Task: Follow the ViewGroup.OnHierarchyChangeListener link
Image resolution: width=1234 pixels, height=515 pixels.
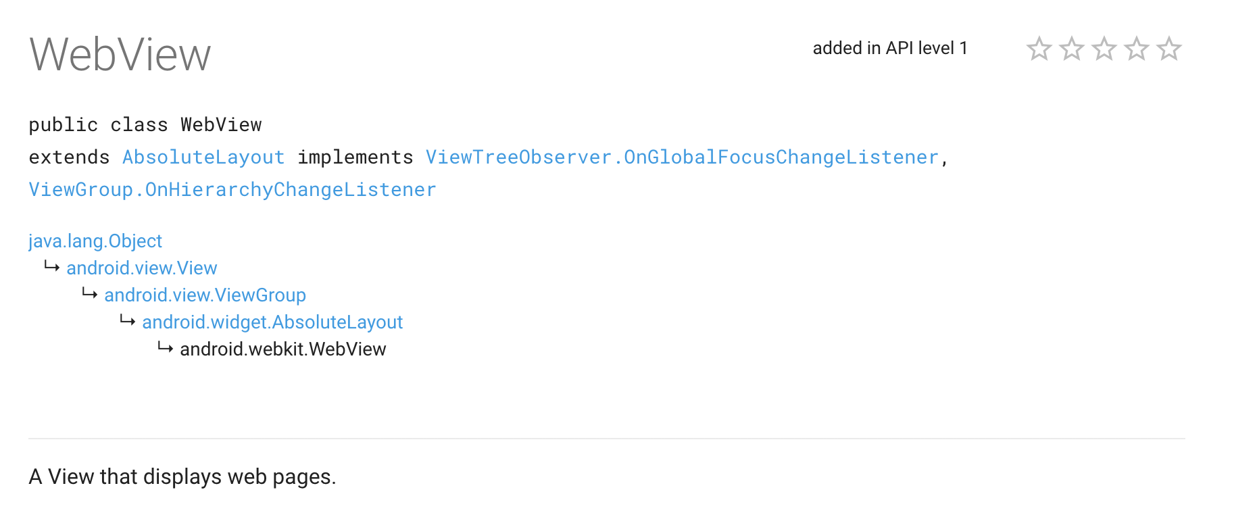Action: [232, 190]
